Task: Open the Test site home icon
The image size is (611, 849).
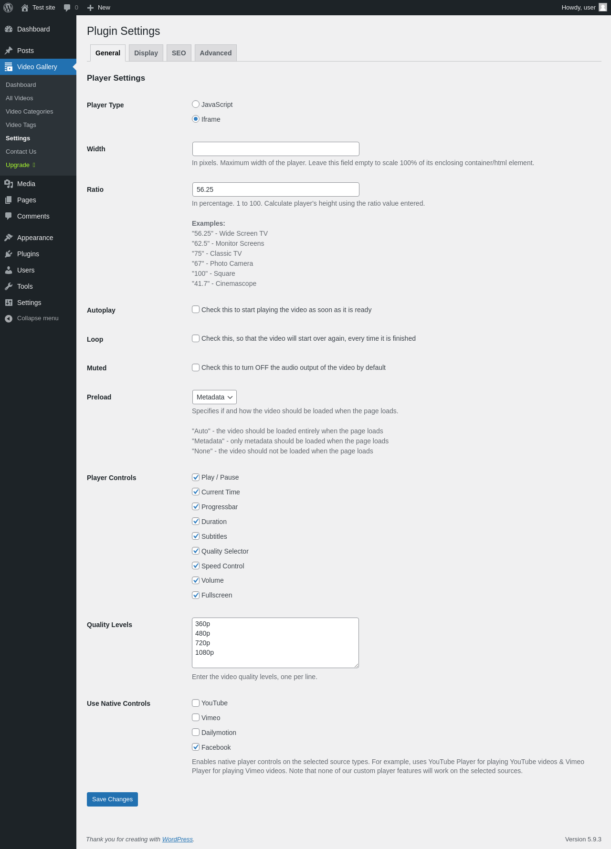Action: [25, 8]
